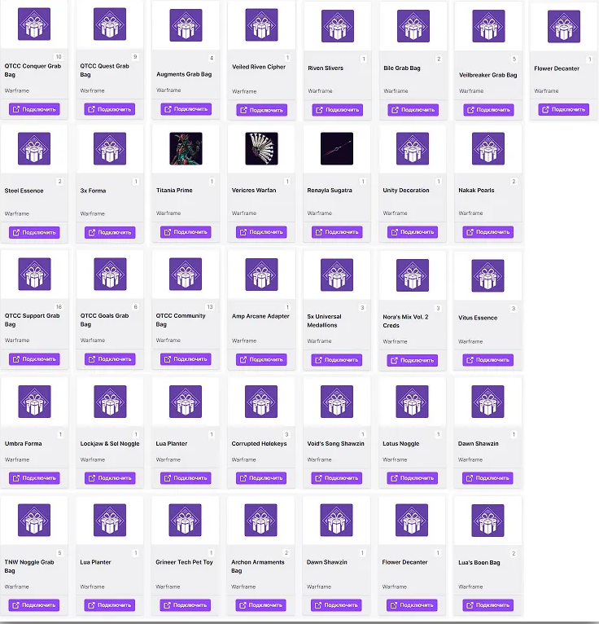
Task: Click Подключить under Veilbreaker Grab Bag
Action: (488, 110)
